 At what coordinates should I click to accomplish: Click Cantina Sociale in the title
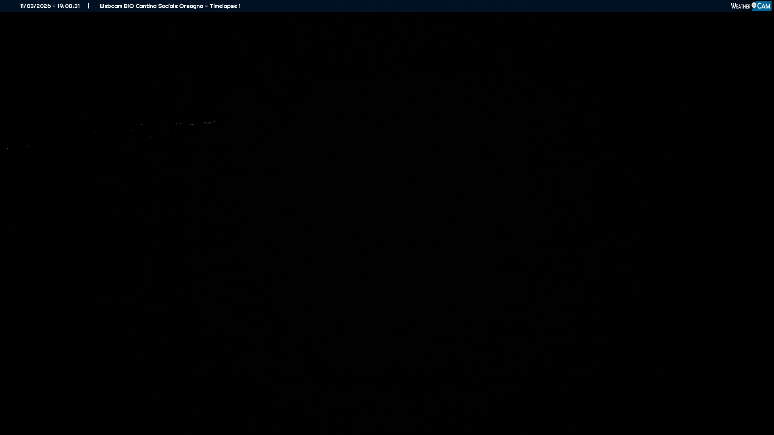click(x=156, y=6)
